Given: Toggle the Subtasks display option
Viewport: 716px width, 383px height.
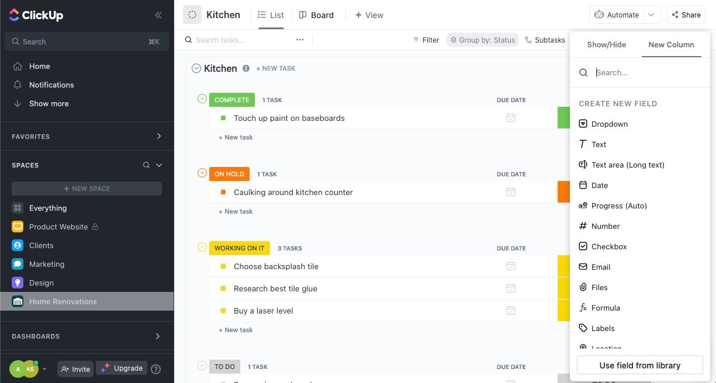Looking at the screenshot, I should click(545, 40).
